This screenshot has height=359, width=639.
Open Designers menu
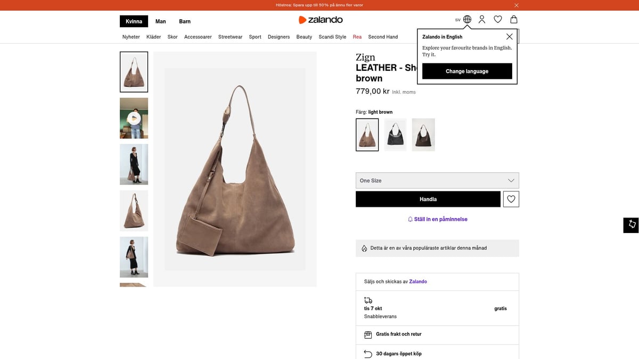pyautogui.click(x=278, y=37)
